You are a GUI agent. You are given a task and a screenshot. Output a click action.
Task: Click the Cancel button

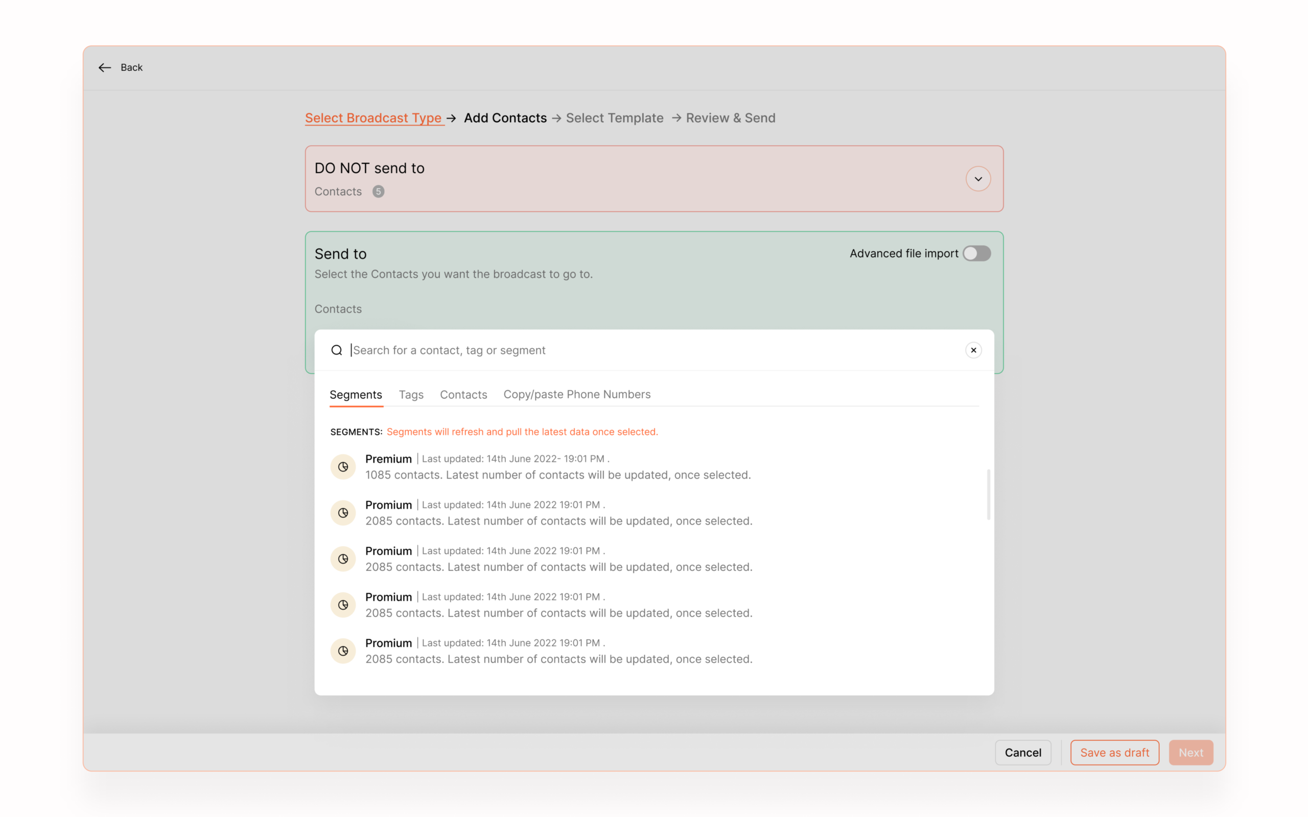tap(1022, 752)
